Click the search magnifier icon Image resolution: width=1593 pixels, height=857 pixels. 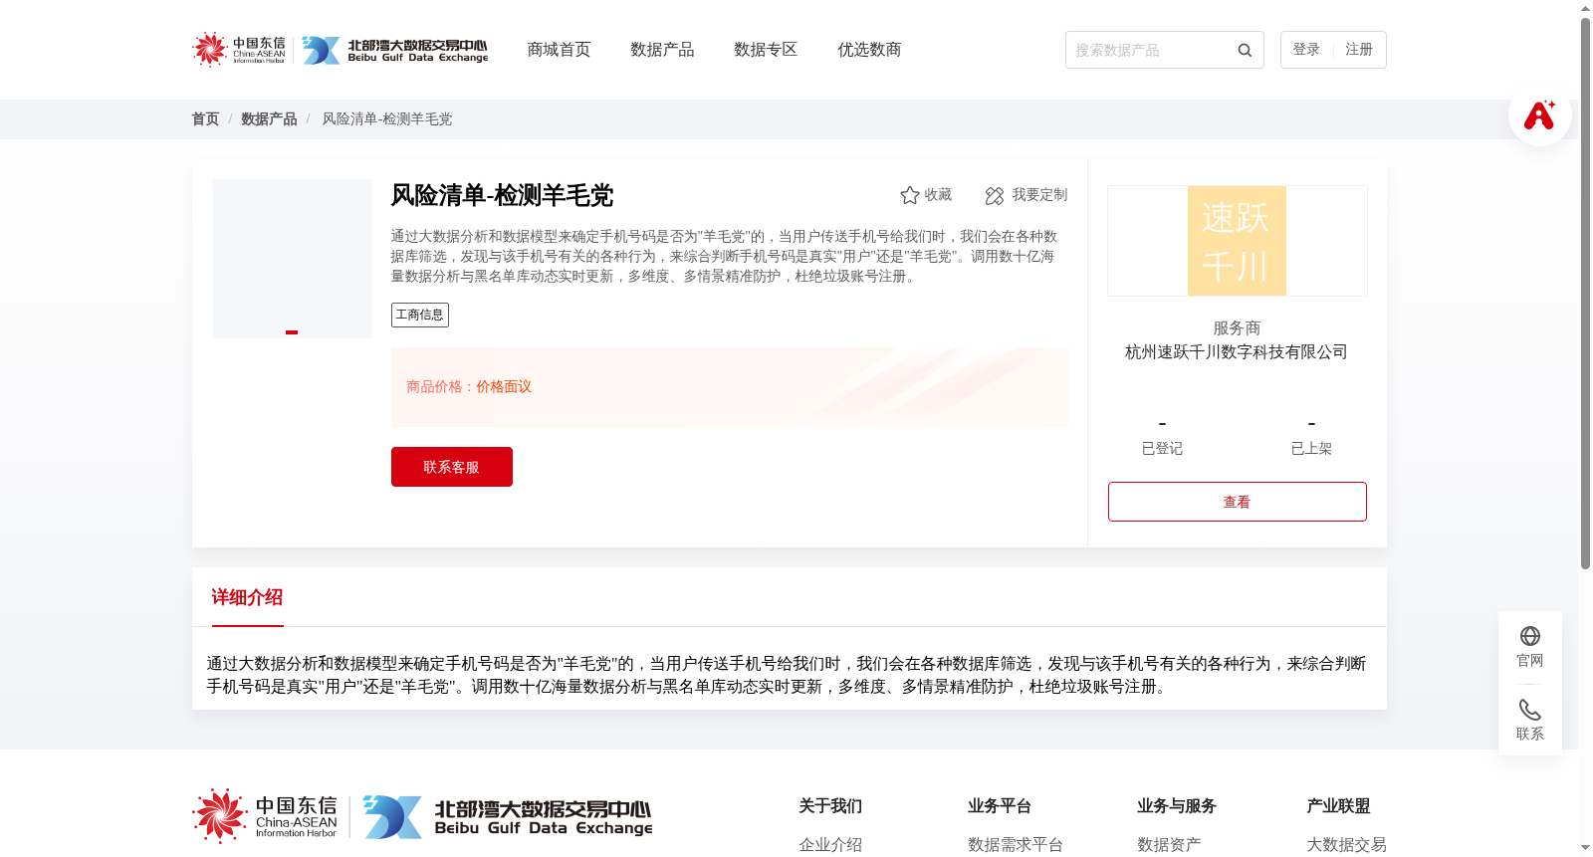click(x=1245, y=50)
